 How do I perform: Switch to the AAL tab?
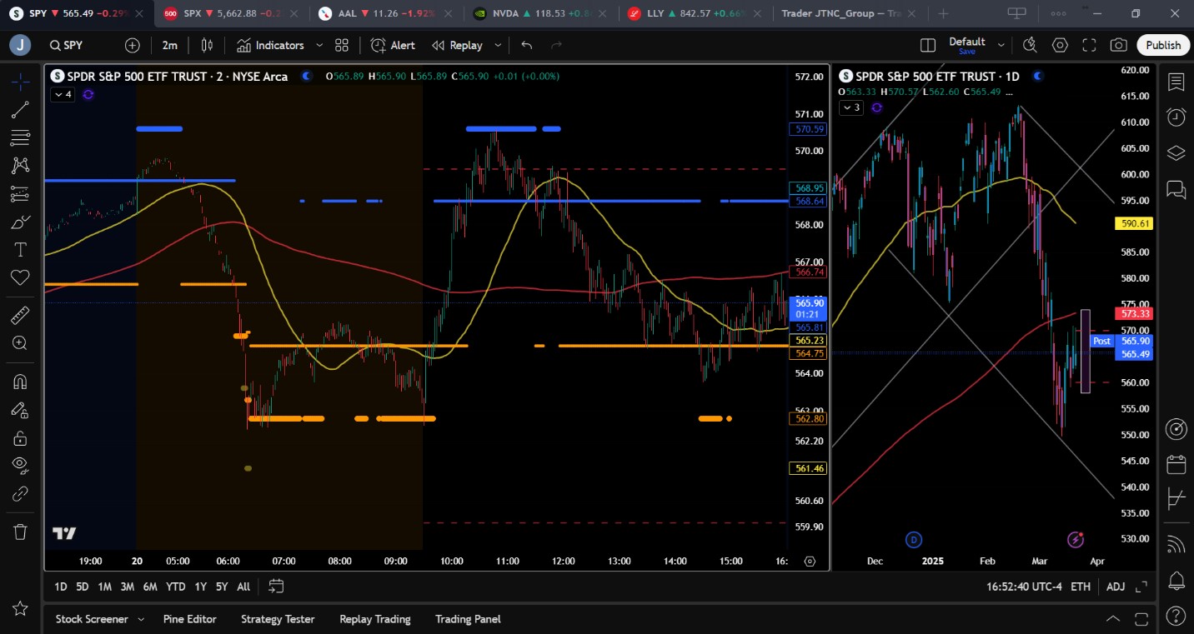point(386,13)
